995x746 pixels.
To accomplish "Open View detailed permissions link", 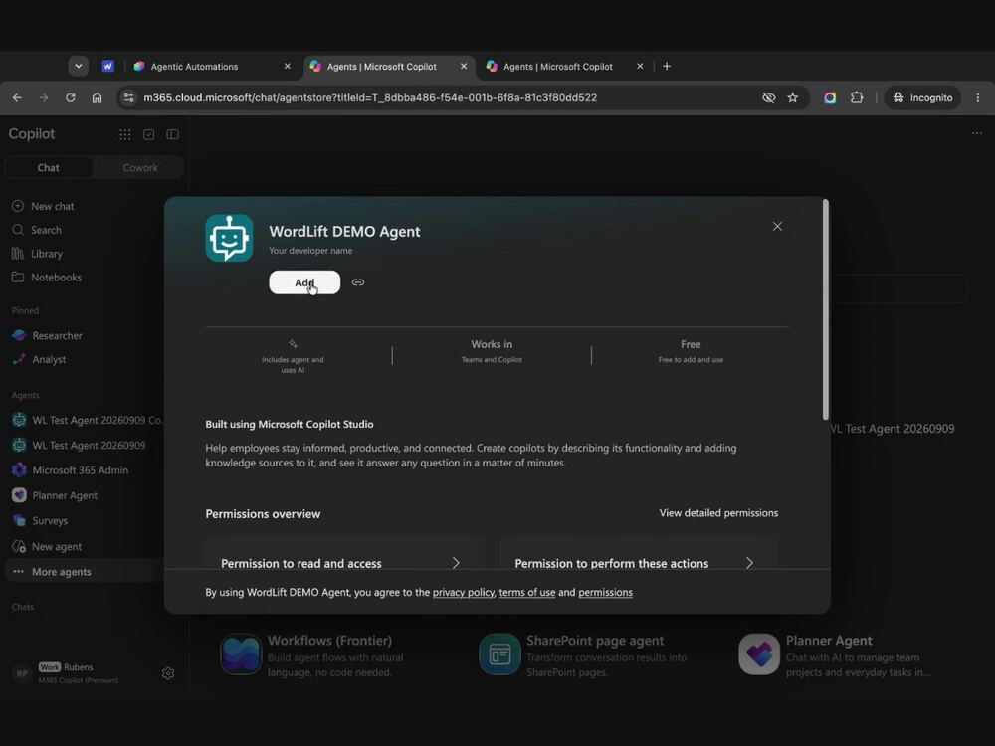I will (x=718, y=513).
